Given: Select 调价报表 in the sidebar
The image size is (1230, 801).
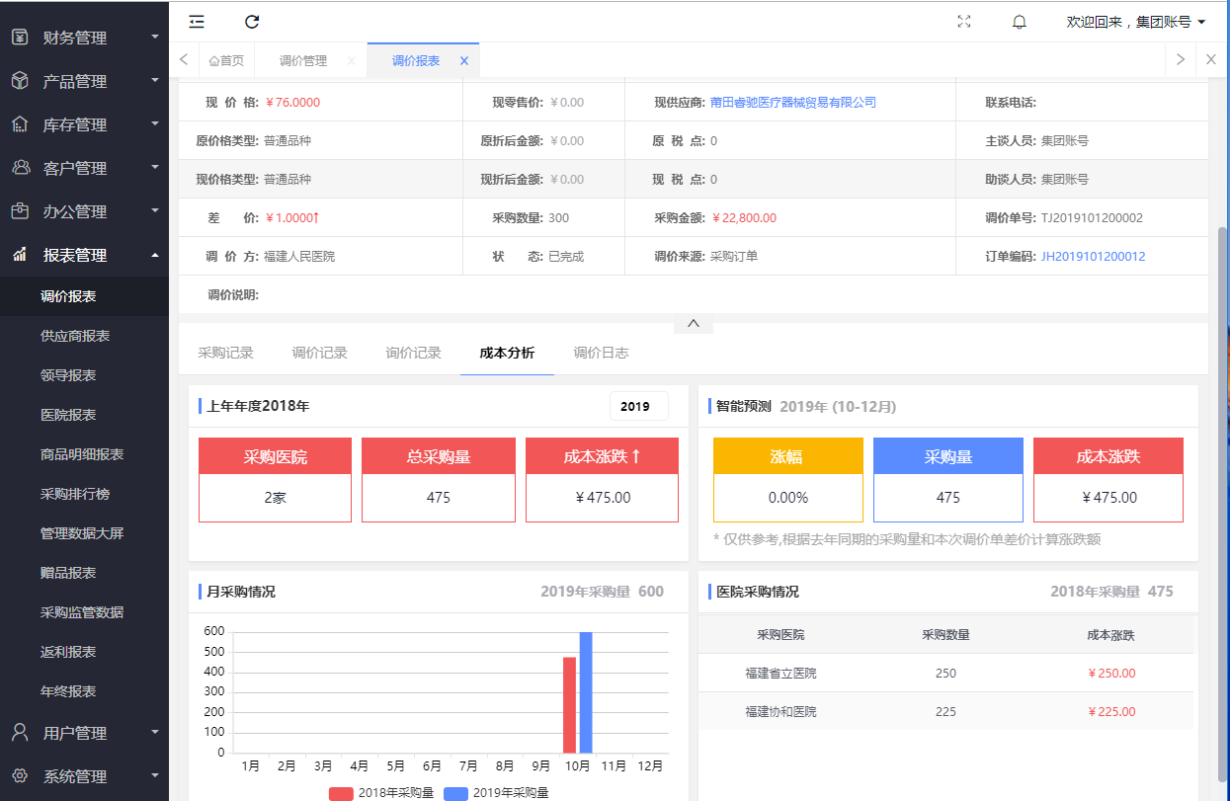Looking at the screenshot, I should [84, 296].
